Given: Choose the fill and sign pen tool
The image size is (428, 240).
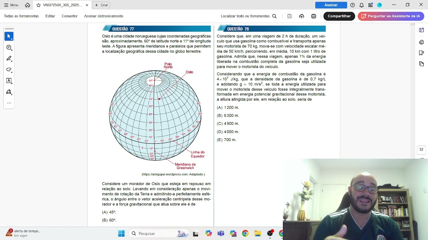Looking at the screenshot, I should [9, 92].
